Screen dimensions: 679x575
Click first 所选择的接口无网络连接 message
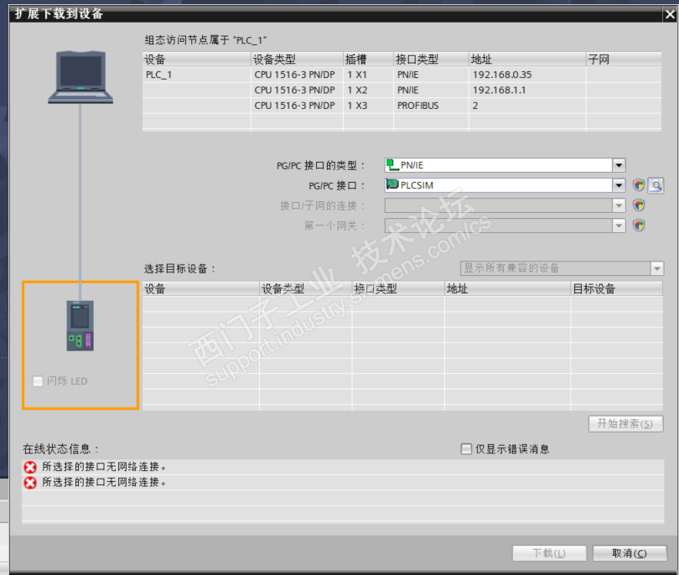104,467
